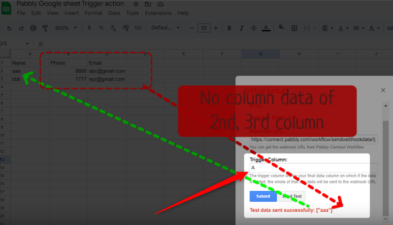Open the text color picker
393x225 pixels.
(266, 28)
